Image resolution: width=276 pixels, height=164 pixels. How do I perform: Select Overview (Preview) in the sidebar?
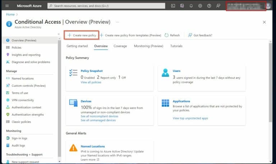tap(30, 40)
